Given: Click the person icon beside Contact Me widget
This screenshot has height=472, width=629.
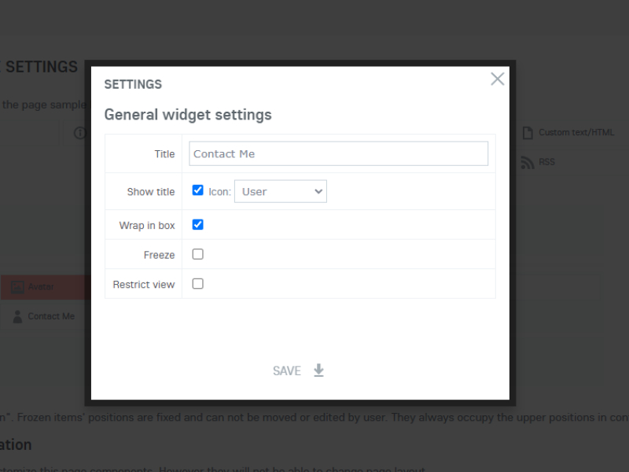Looking at the screenshot, I should [x=17, y=316].
